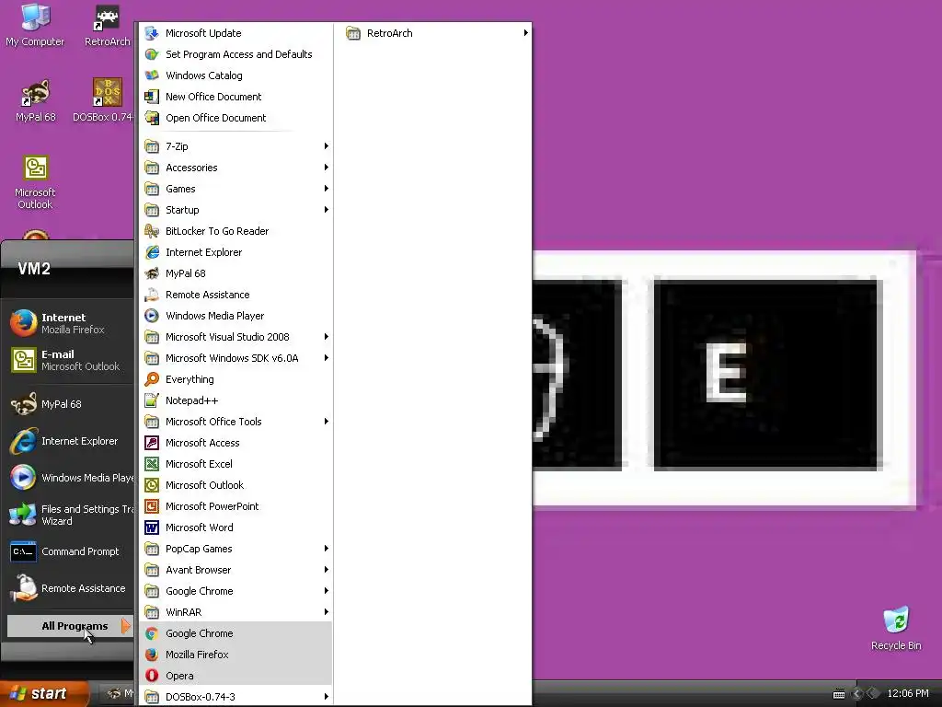The height and width of the screenshot is (707, 942).
Task: Launch Microsoft Outlook from All Programs list
Action: point(236,485)
